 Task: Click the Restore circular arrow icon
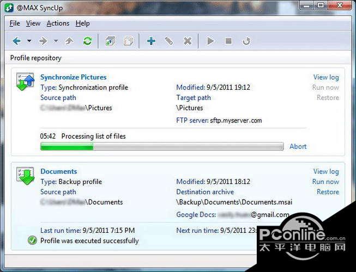click(246, 41)
